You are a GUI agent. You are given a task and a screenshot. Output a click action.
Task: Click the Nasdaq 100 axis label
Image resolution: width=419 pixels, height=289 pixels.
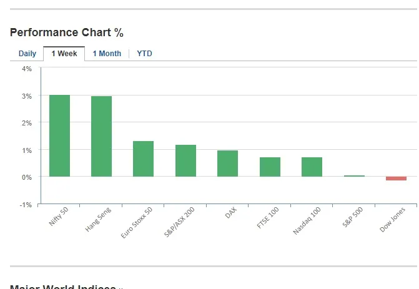307,222
